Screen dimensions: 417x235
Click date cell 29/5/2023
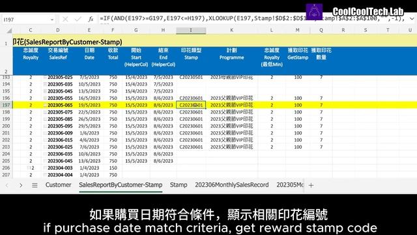89,126
